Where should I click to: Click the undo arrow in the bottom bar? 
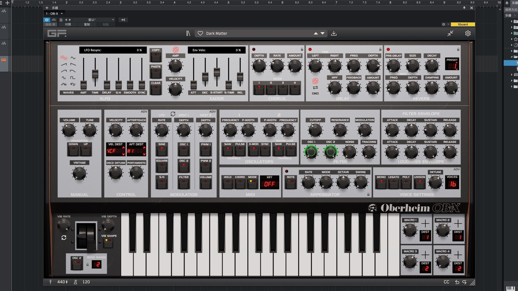[x=457, y=282]
